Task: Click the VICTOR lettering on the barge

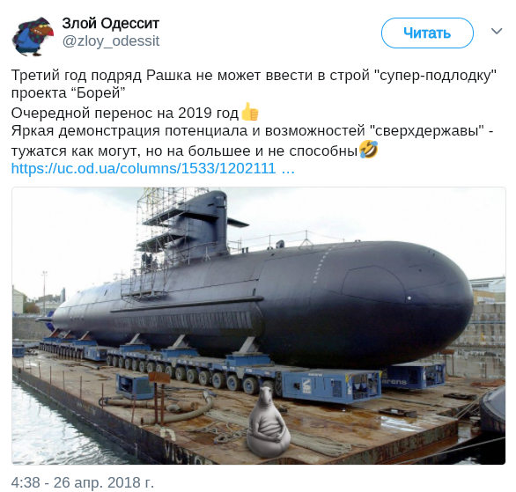Action: [189, 456]
